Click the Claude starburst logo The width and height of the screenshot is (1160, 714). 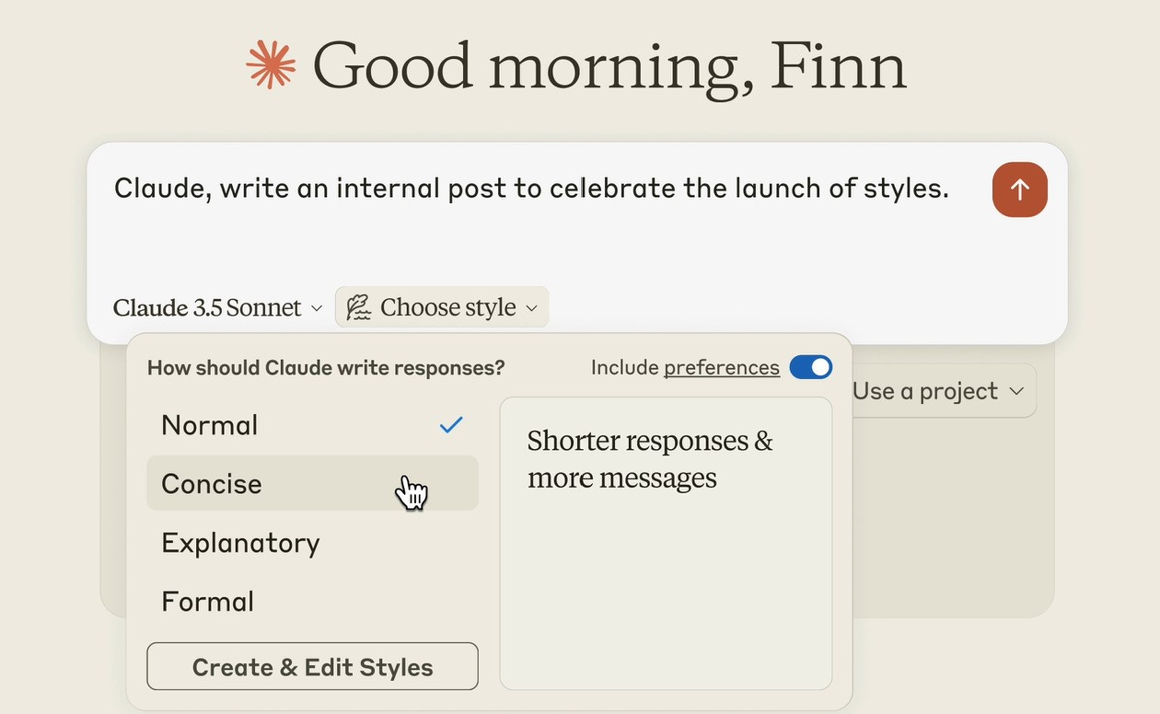(x=272, y=65)
